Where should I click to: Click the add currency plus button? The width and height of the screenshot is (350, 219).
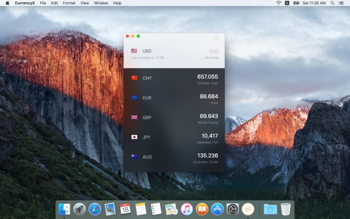[x=216, y=38]
